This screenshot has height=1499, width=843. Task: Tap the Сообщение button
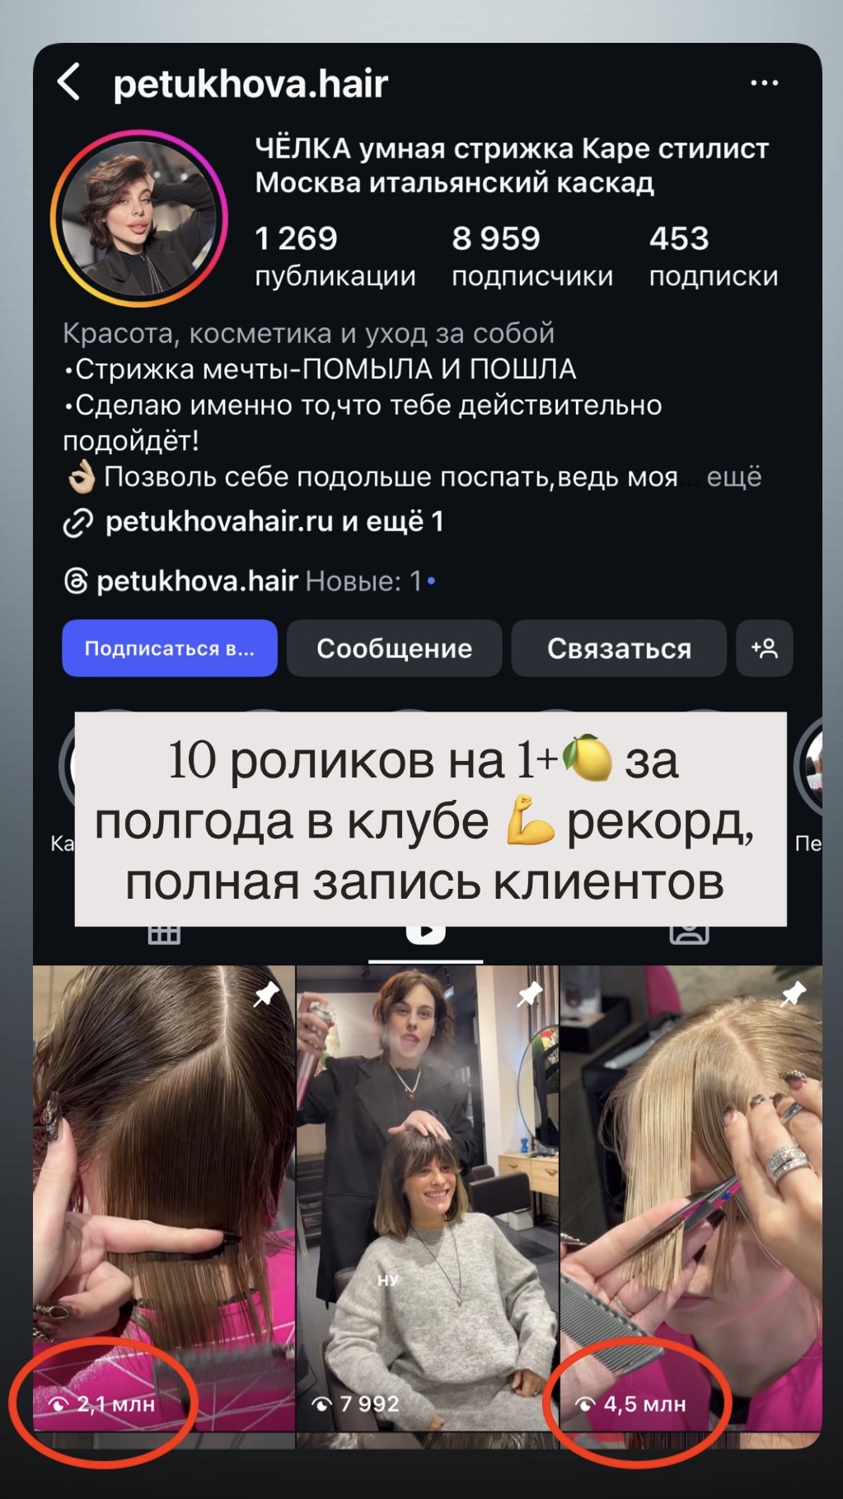click(394, 648)
